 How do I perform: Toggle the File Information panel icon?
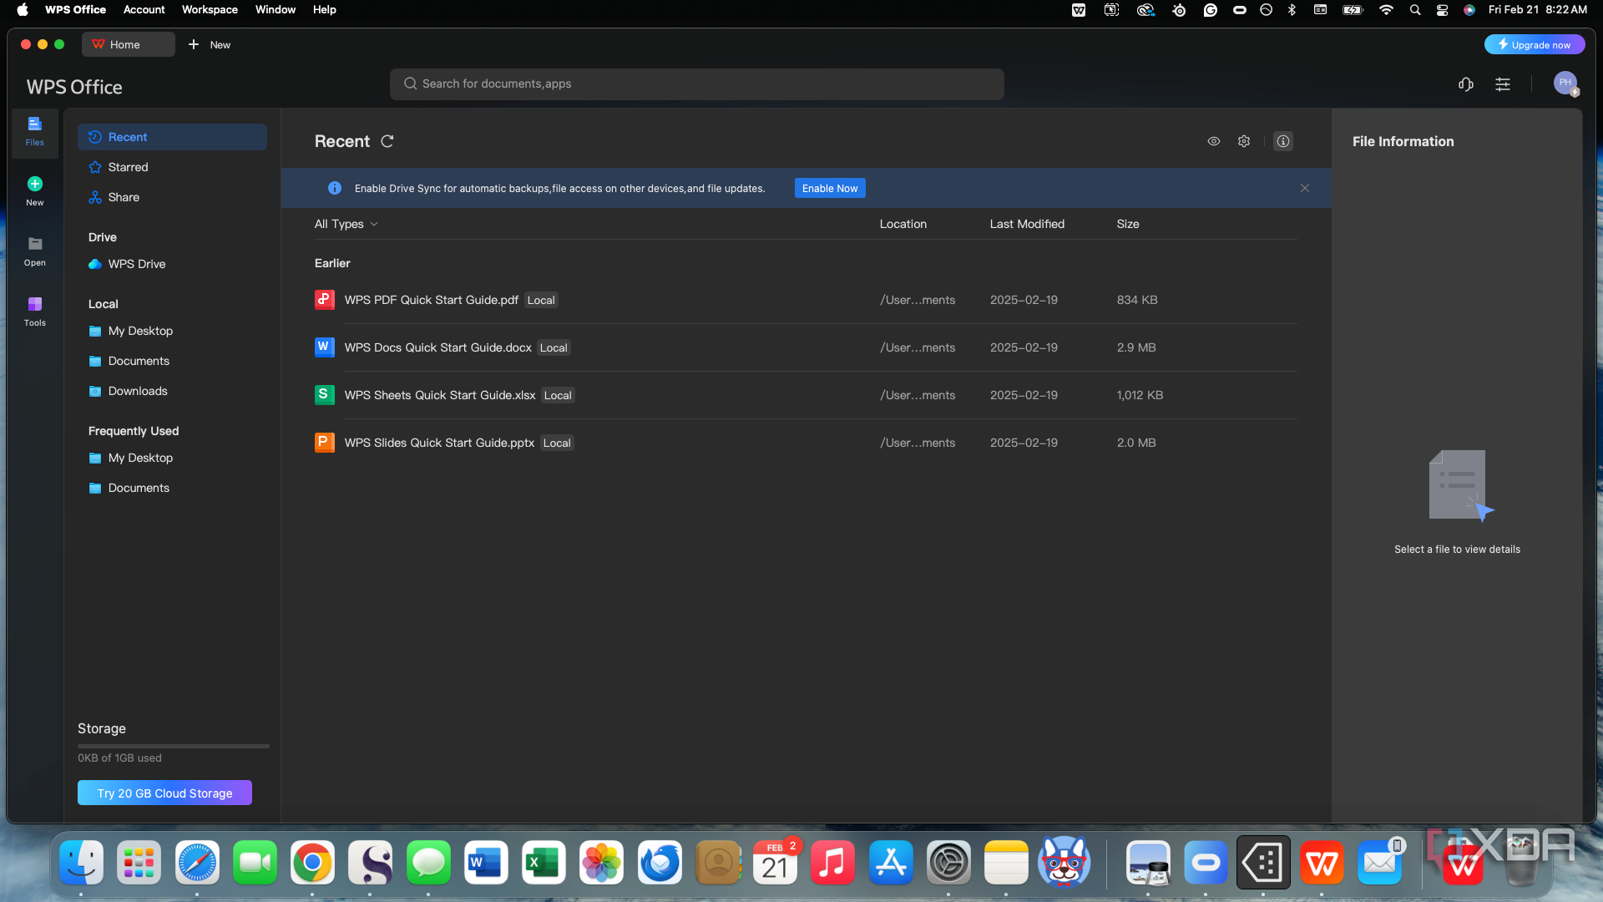pyautogui.click(x=1283, y=141)
